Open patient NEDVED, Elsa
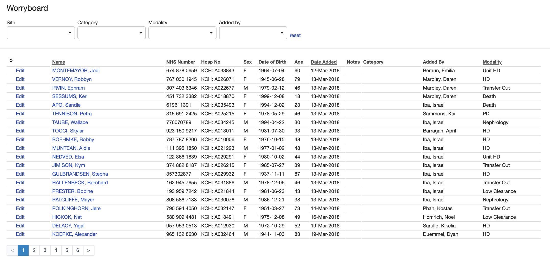 68,157
